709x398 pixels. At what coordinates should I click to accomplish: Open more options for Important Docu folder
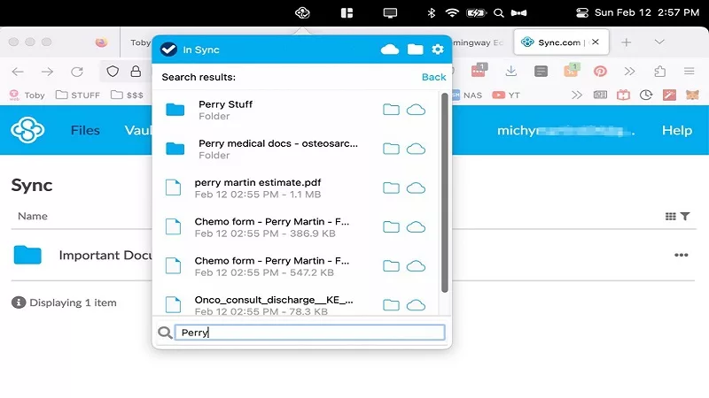(681, 255)
